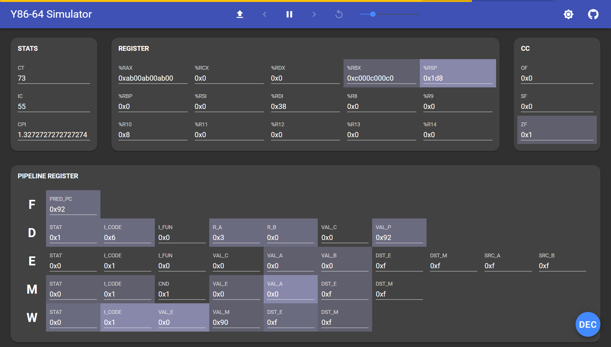611x347 pixels.
Task: Step back one cycle with left chevron
Action: pos(265,14)
